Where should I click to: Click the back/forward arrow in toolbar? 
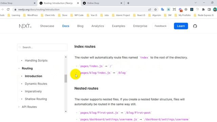coord(2,9)
